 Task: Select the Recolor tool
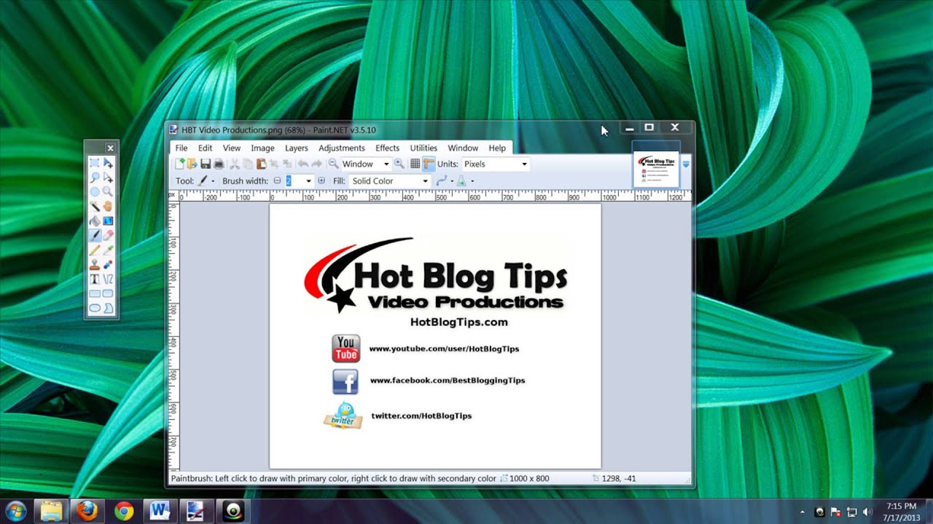[108, 265]
